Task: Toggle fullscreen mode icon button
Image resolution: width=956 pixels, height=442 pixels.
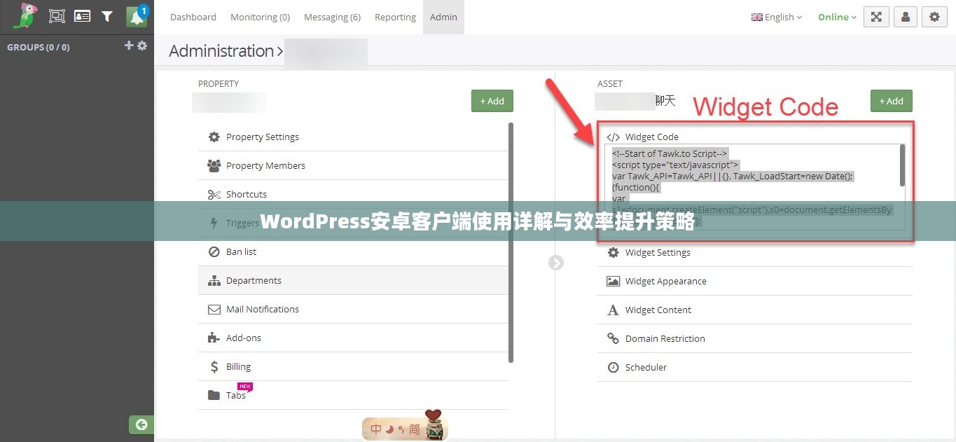Action: [876, 17]
